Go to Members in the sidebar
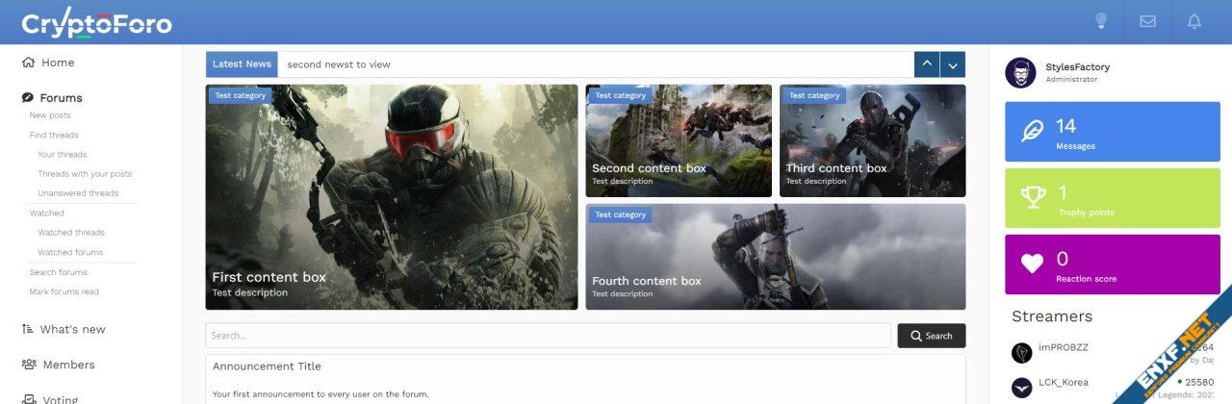This screenshot has width=1232, height=404. pyautogui.click(x=67, y=365)
